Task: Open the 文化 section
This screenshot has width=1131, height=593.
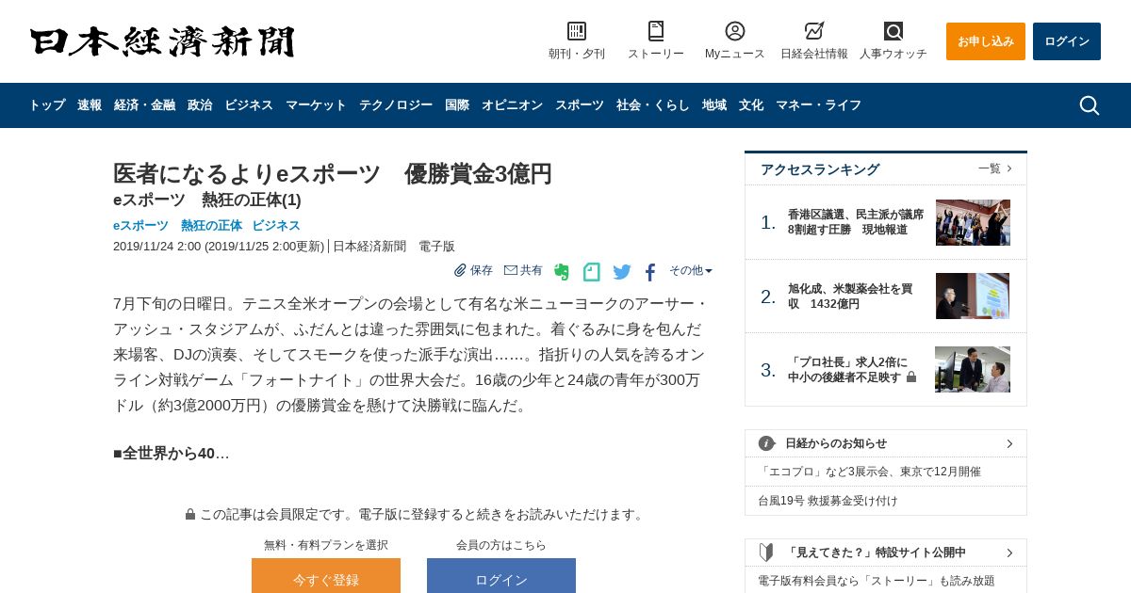Action: (x=751, y=105)
